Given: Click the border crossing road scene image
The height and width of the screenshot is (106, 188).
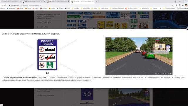Looking at the screenshot, I should (139, 56).
